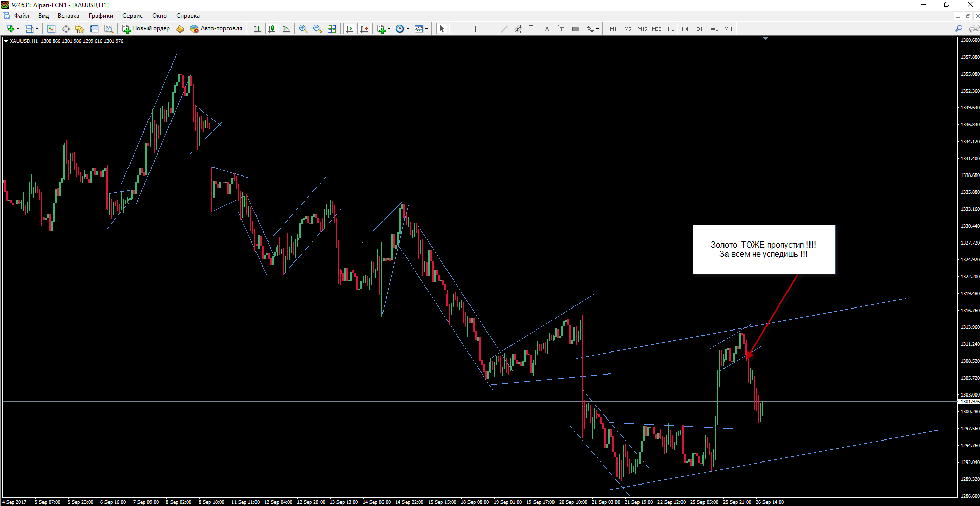Switch to candlestick chart type
This screenshot has height=506, width=980.
[x=272, y=29]
